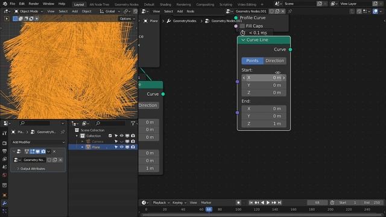Open the Object properties tab icon
The width and height of the screenshot is (386, 217).
4,195
